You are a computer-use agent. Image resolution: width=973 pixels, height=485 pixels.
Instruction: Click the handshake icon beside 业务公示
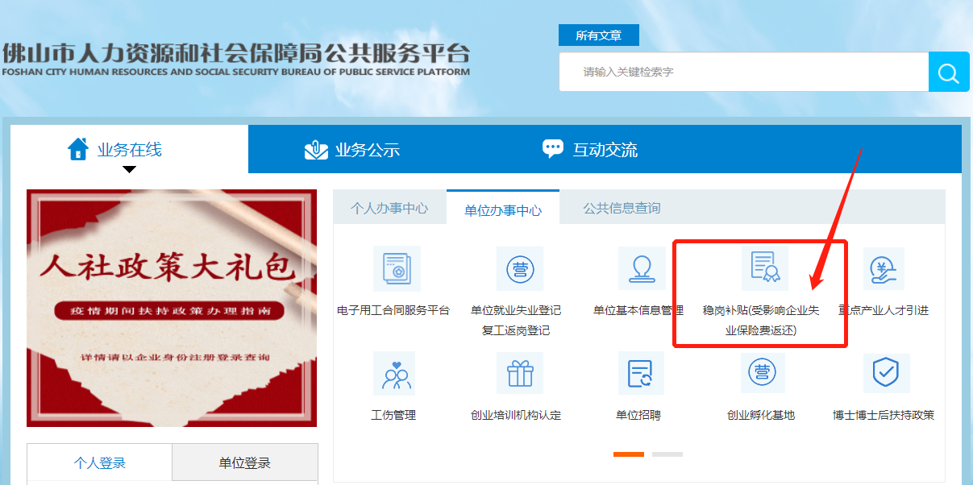pyautogui.click(x=316, y=150)
